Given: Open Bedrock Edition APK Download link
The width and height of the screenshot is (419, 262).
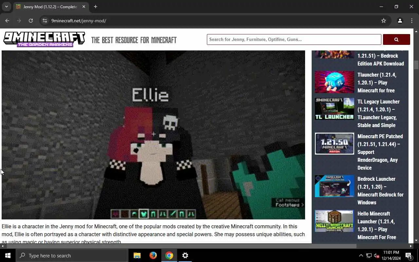Looking at the screenshot, I should [x=380, y=60].
